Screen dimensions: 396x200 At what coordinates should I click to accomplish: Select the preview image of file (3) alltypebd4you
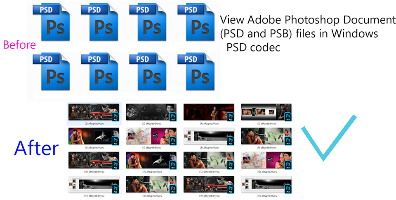(151, 112)
